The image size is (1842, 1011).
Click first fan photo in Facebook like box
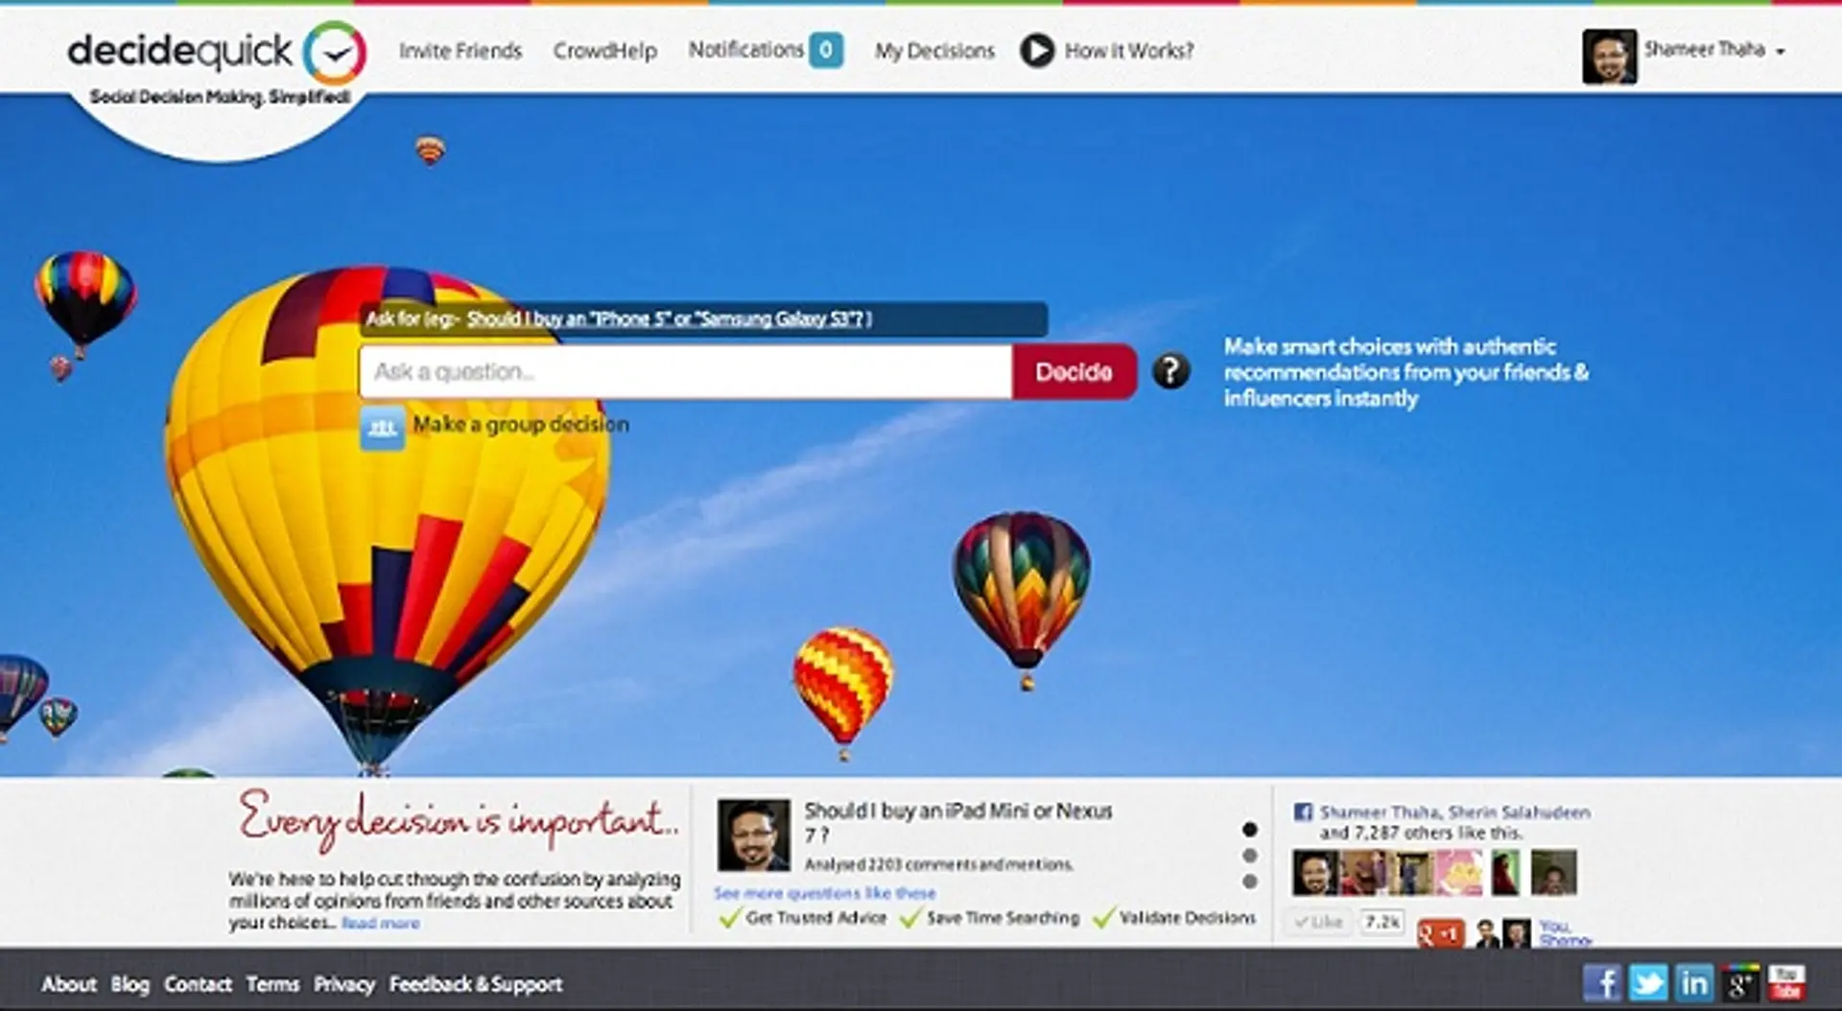tap(1315, 872)
